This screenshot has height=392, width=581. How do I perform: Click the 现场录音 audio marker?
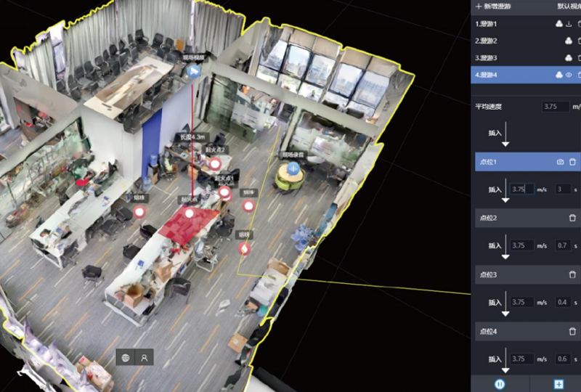click(293, 169)
